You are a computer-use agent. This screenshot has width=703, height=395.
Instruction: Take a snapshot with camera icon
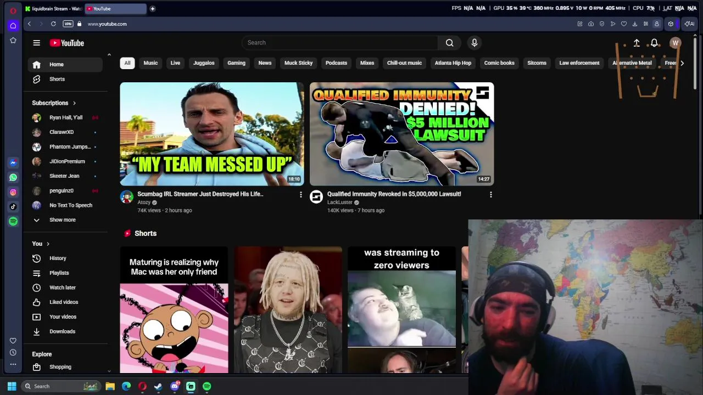(x=591, y=24)
